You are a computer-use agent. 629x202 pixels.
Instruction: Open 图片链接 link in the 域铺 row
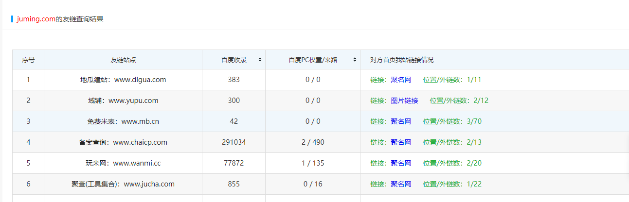tap(404, 101)
